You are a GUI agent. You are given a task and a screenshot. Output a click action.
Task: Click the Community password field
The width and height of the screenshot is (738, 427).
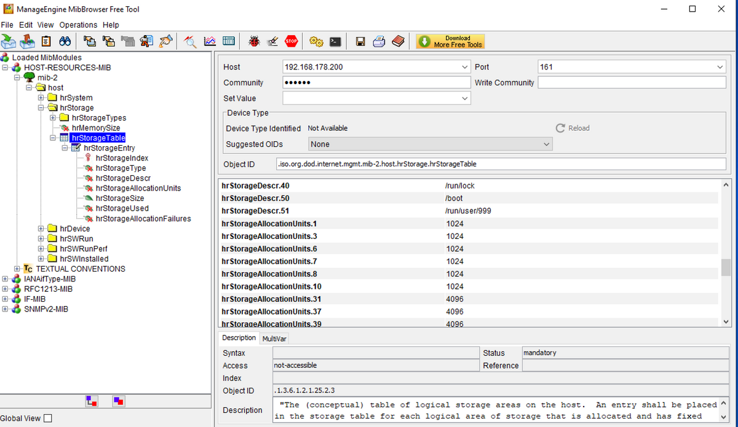tap(376, 82)
